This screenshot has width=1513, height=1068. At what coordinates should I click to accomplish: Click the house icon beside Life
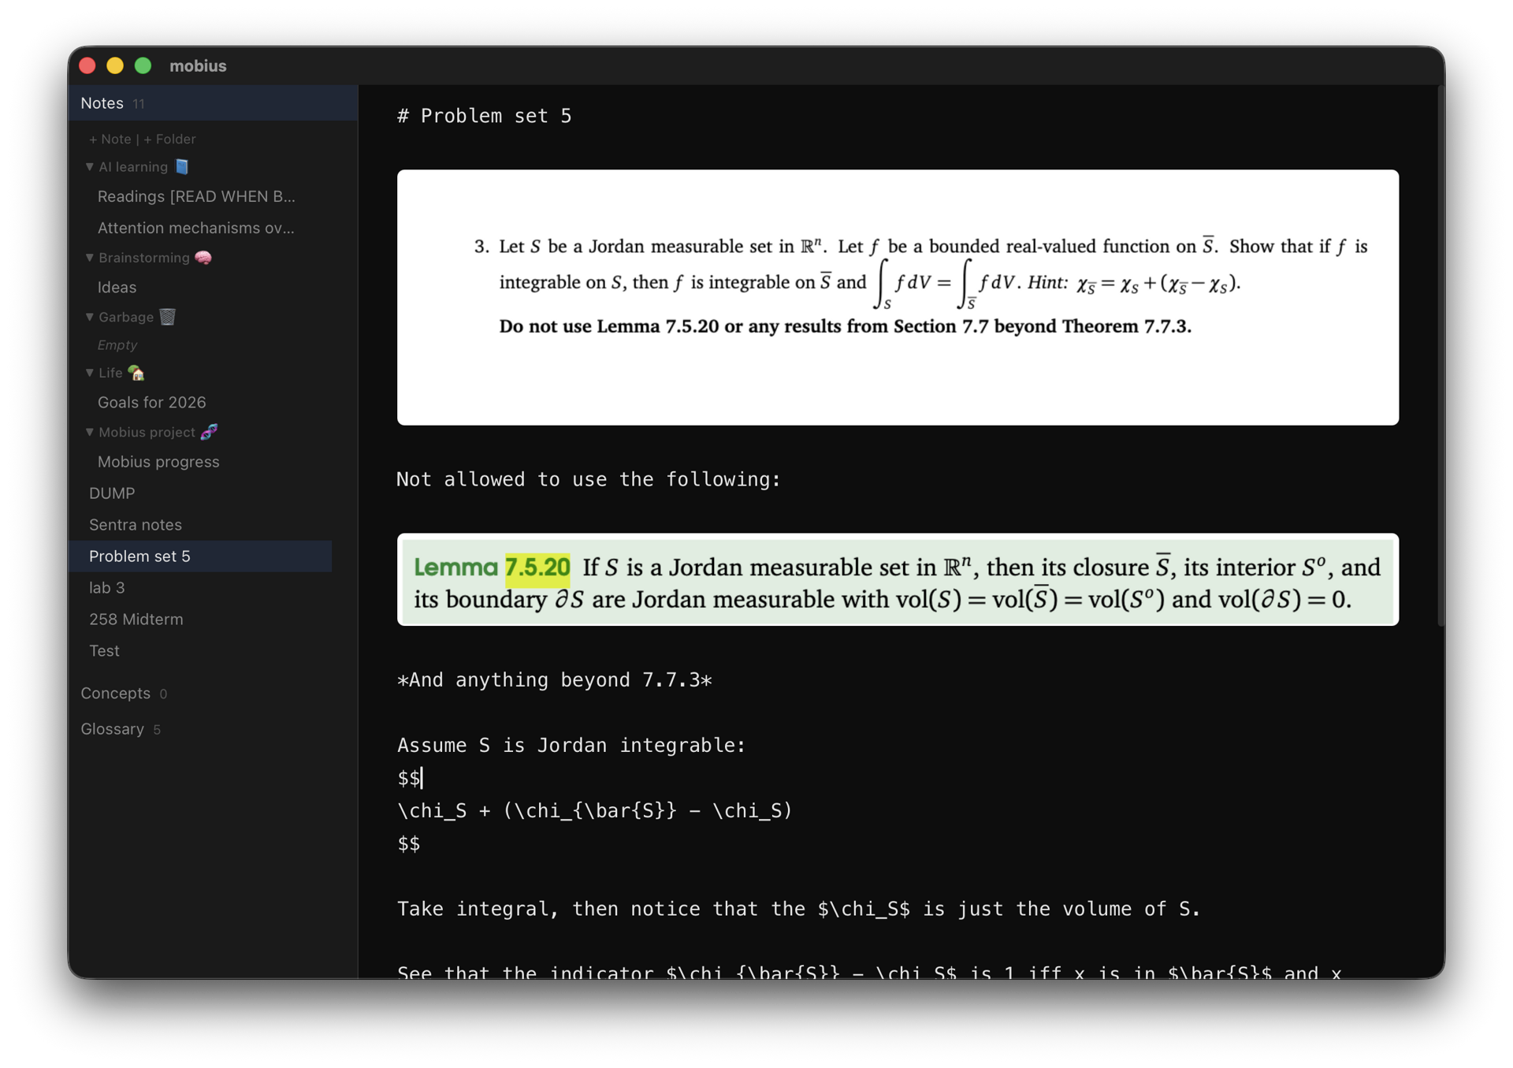[136, 373]
